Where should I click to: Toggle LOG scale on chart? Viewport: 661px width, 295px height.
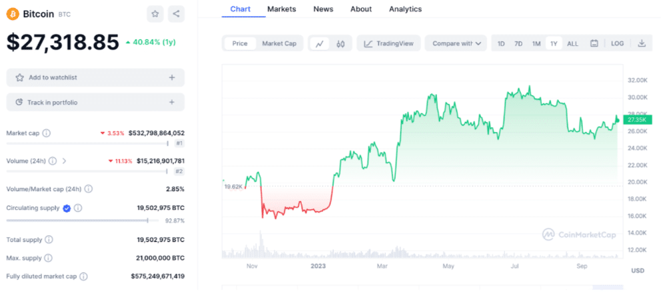[x=618, y=43]
